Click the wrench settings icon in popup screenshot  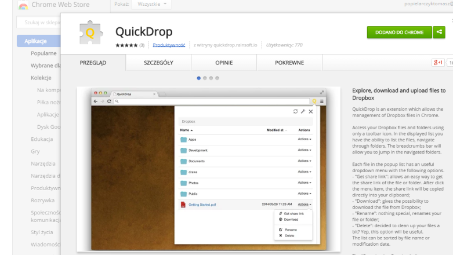[303, 111]
